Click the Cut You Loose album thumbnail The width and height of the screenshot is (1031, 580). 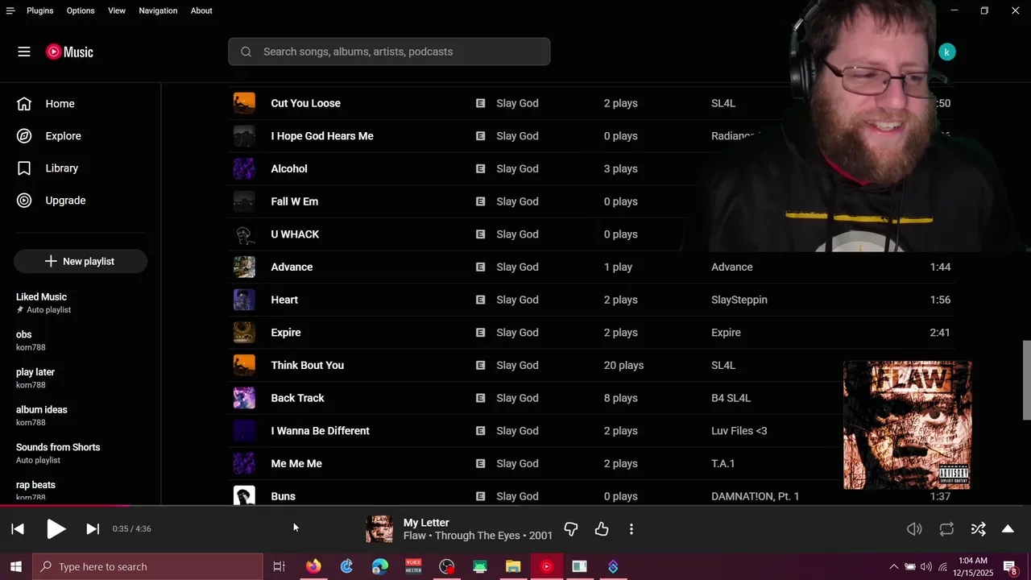click(244, 103)
